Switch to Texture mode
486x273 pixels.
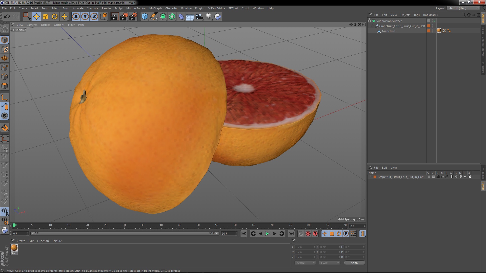point(5,49)
